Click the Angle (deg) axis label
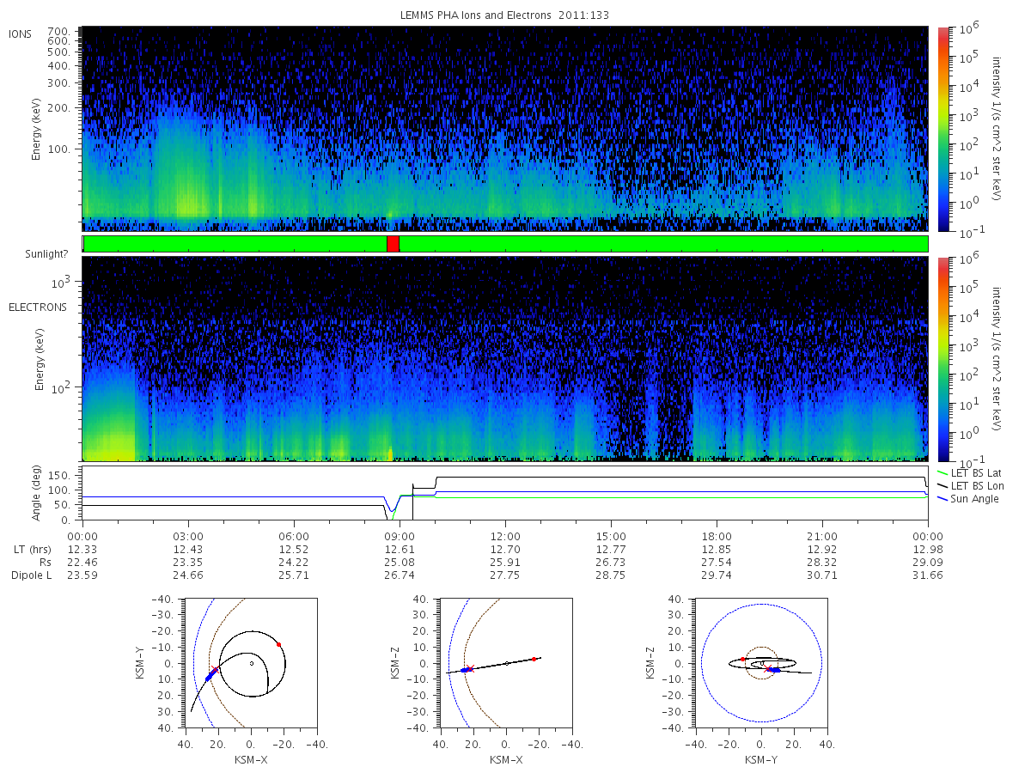The width and height of the screenshot is (1031, 773). click(36, 495)
